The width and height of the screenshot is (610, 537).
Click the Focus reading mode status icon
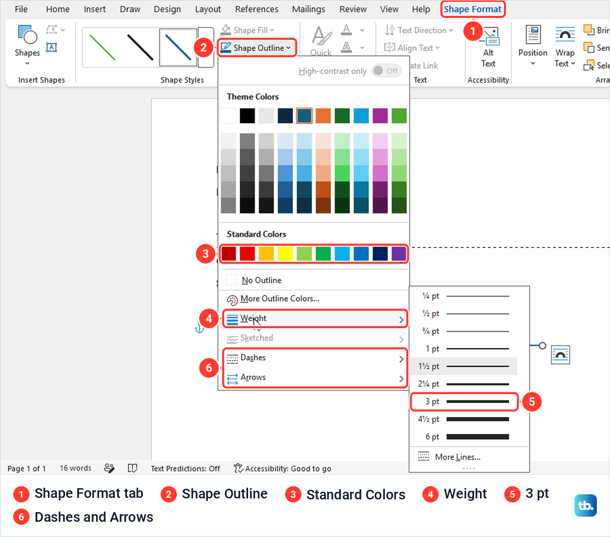point(133,468)
